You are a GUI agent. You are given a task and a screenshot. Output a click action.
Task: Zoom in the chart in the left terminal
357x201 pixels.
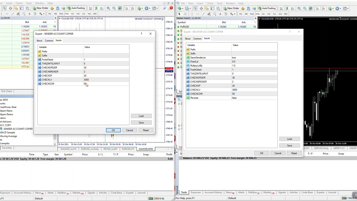(108, 8)
